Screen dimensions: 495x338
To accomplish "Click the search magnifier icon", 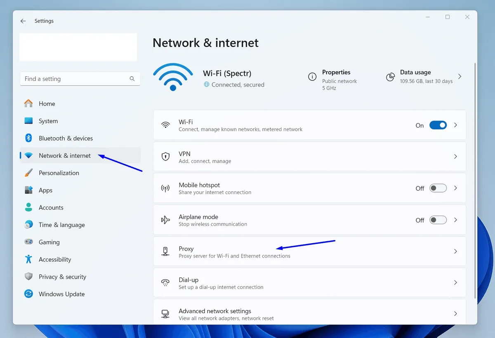I will (132, 79).
